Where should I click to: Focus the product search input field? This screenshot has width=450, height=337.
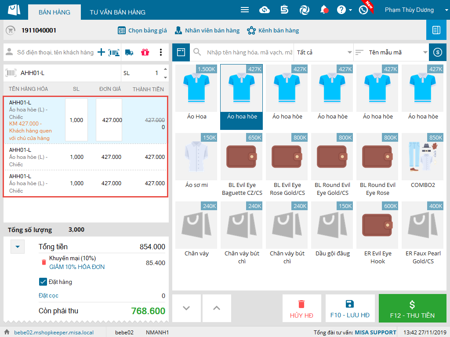point(250,53)
